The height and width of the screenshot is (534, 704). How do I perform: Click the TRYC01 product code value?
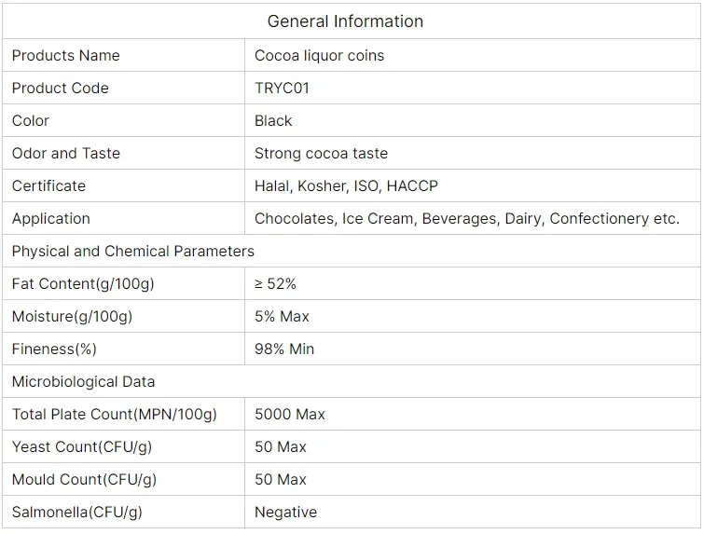coord(282,89)
